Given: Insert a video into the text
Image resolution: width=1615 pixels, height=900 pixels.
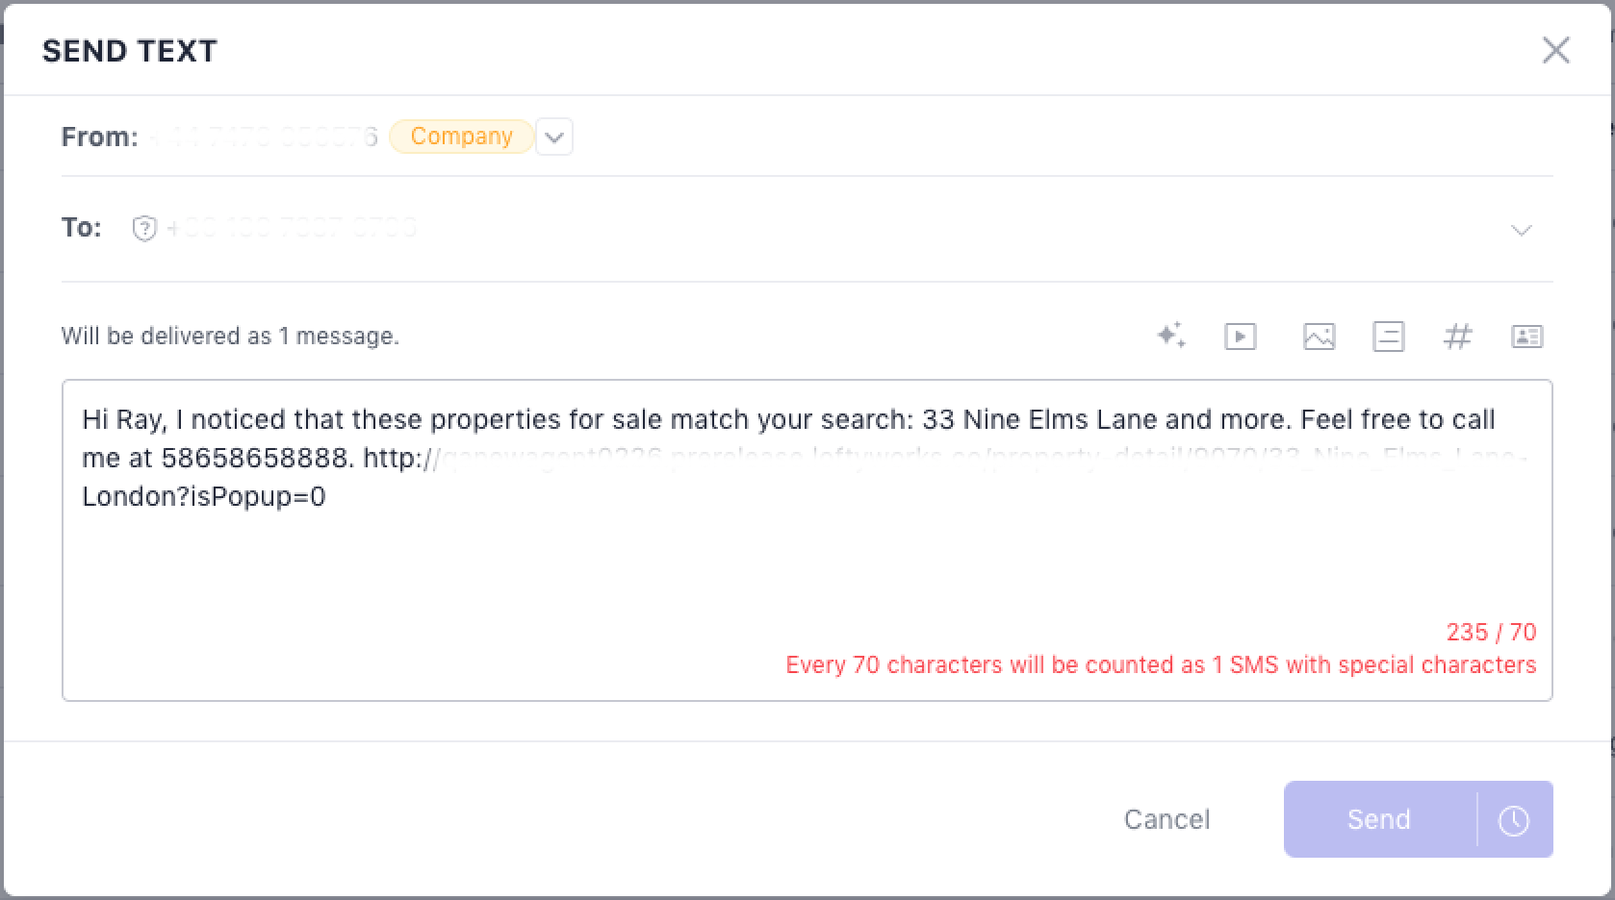Looking at the screenshot, I should pos(1240,337).
